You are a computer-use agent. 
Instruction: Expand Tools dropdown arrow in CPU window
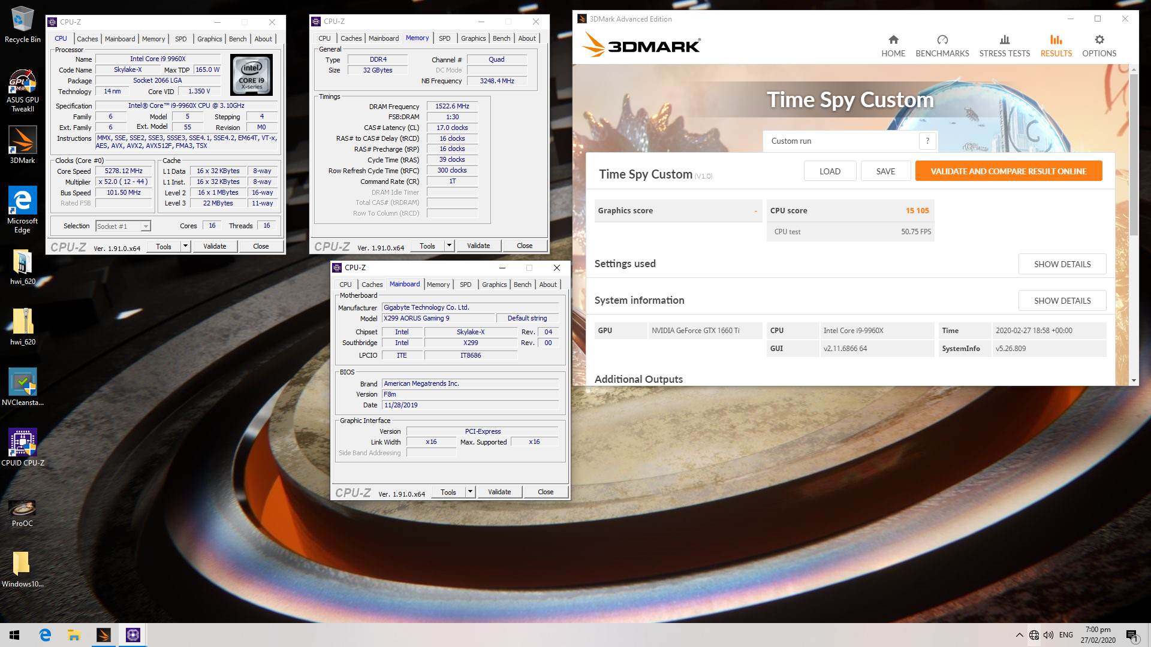click(x=186, y=246)
